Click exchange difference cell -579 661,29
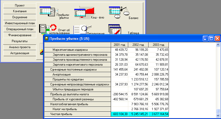This screenshot has height=119, width=221. (138, 99)
